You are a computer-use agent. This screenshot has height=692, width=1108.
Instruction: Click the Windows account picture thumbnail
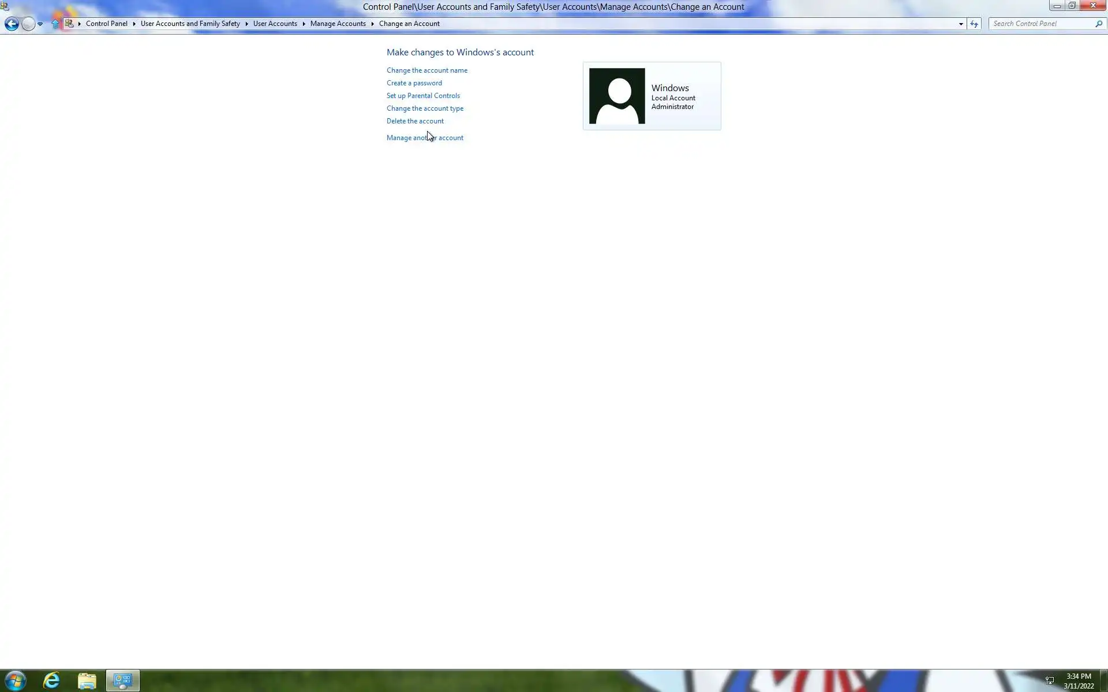(x=617, y=96)
